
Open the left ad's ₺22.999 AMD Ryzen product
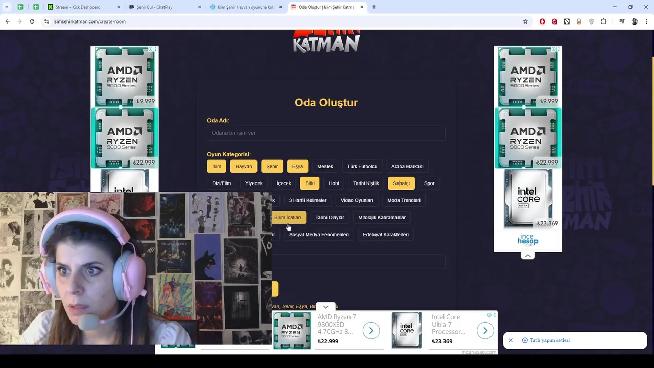(125, 138)
